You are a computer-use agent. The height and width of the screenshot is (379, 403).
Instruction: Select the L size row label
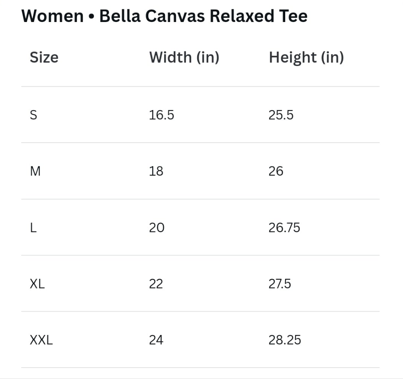(33, 228)
